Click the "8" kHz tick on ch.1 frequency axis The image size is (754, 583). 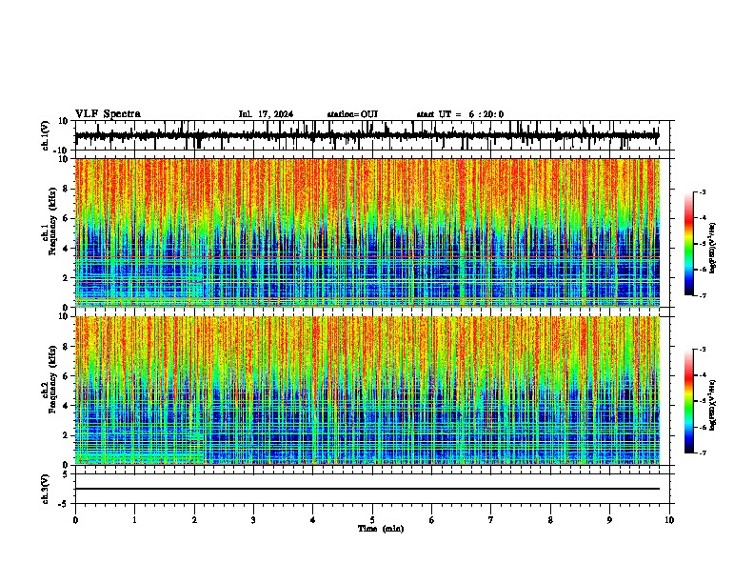pyautogui.click(x=67, y=189)
